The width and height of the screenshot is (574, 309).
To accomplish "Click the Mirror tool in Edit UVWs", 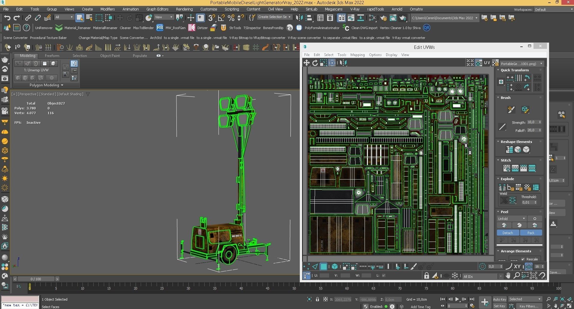I will pos(343,63).
